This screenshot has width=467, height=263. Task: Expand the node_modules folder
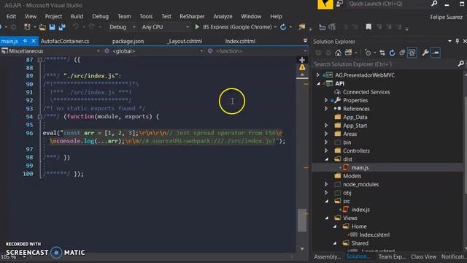(326, 185)
